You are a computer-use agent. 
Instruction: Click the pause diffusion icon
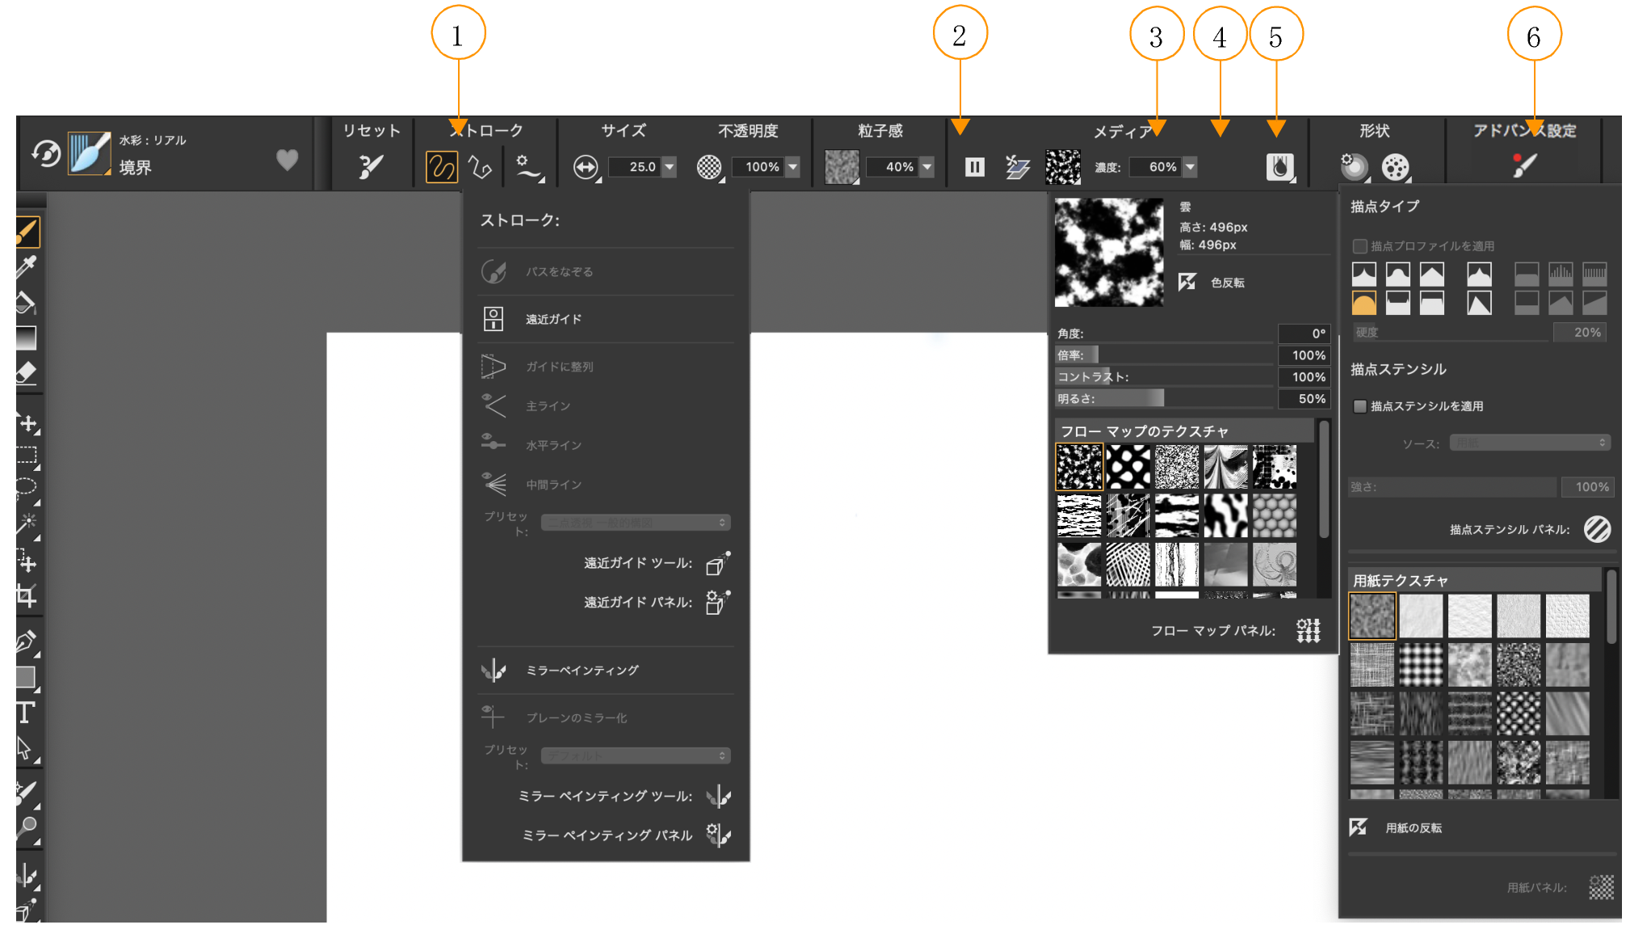tap(974, 167)
